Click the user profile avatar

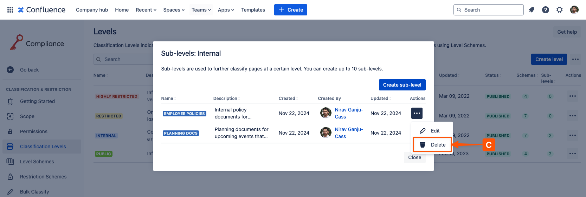(574, 10)
